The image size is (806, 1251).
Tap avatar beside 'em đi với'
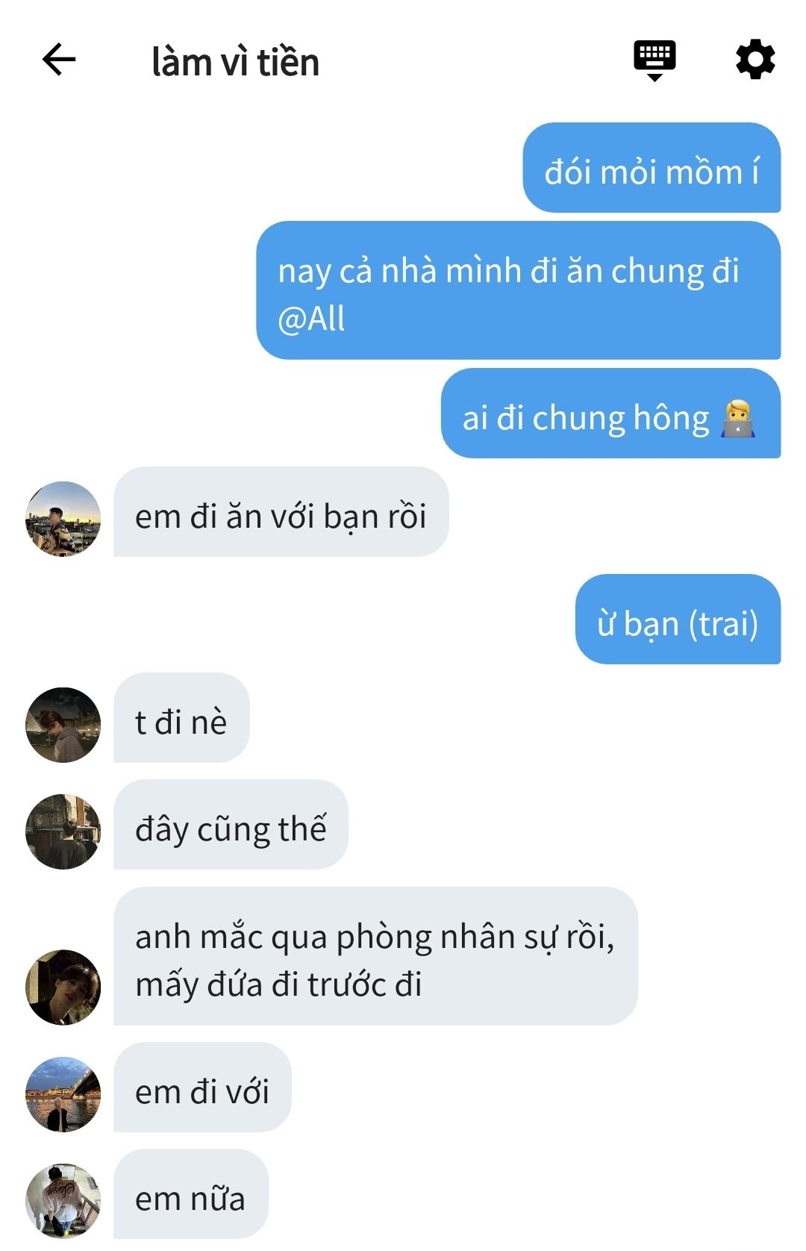tap(63, 1094)
